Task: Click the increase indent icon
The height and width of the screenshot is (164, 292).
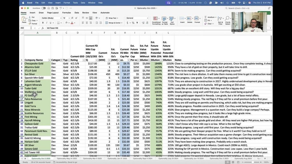Action: tap(101, 23)
